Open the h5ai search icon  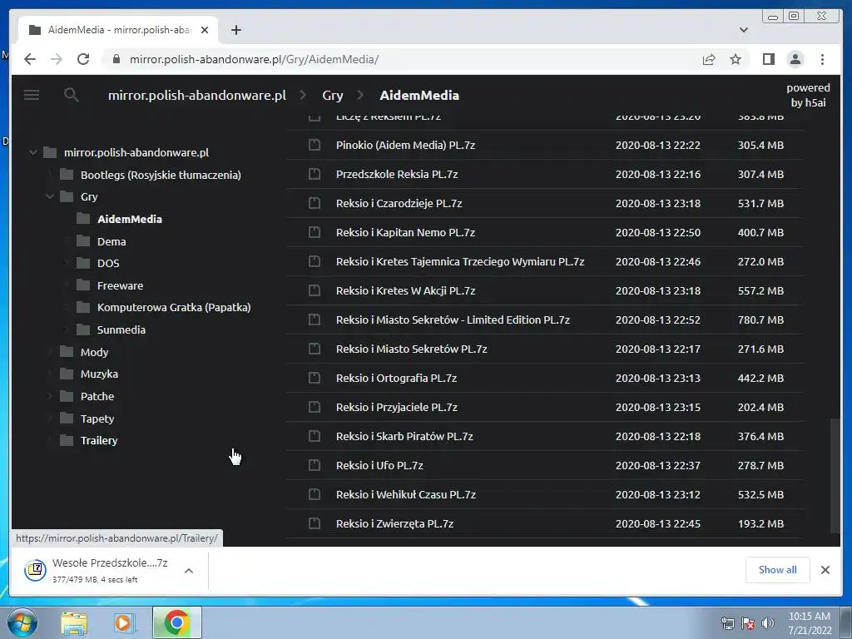point(72,95)
